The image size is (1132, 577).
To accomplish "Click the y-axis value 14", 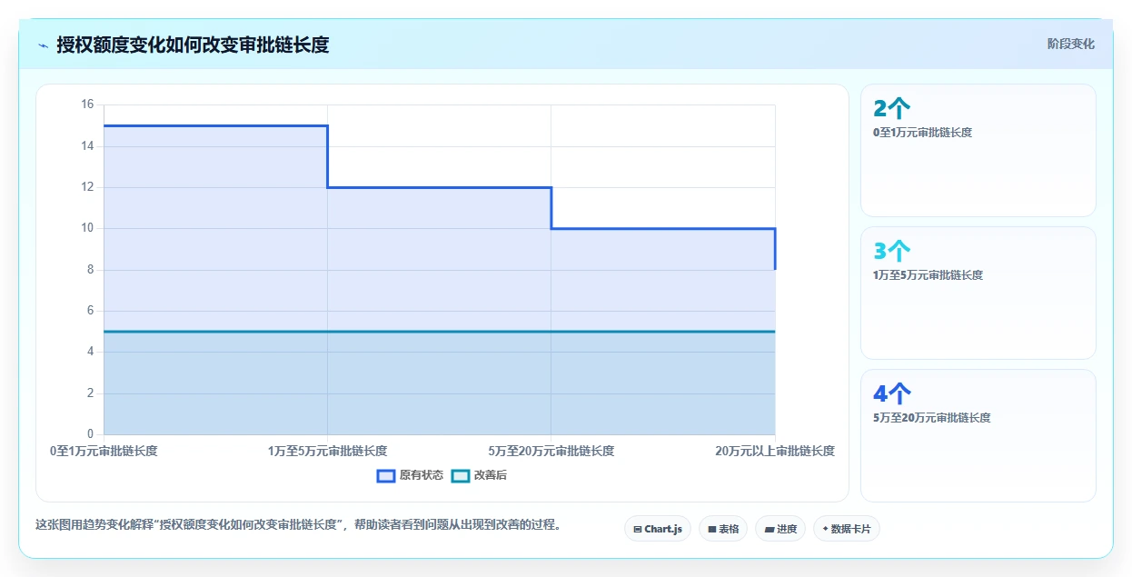I will (x=87, y=145).
